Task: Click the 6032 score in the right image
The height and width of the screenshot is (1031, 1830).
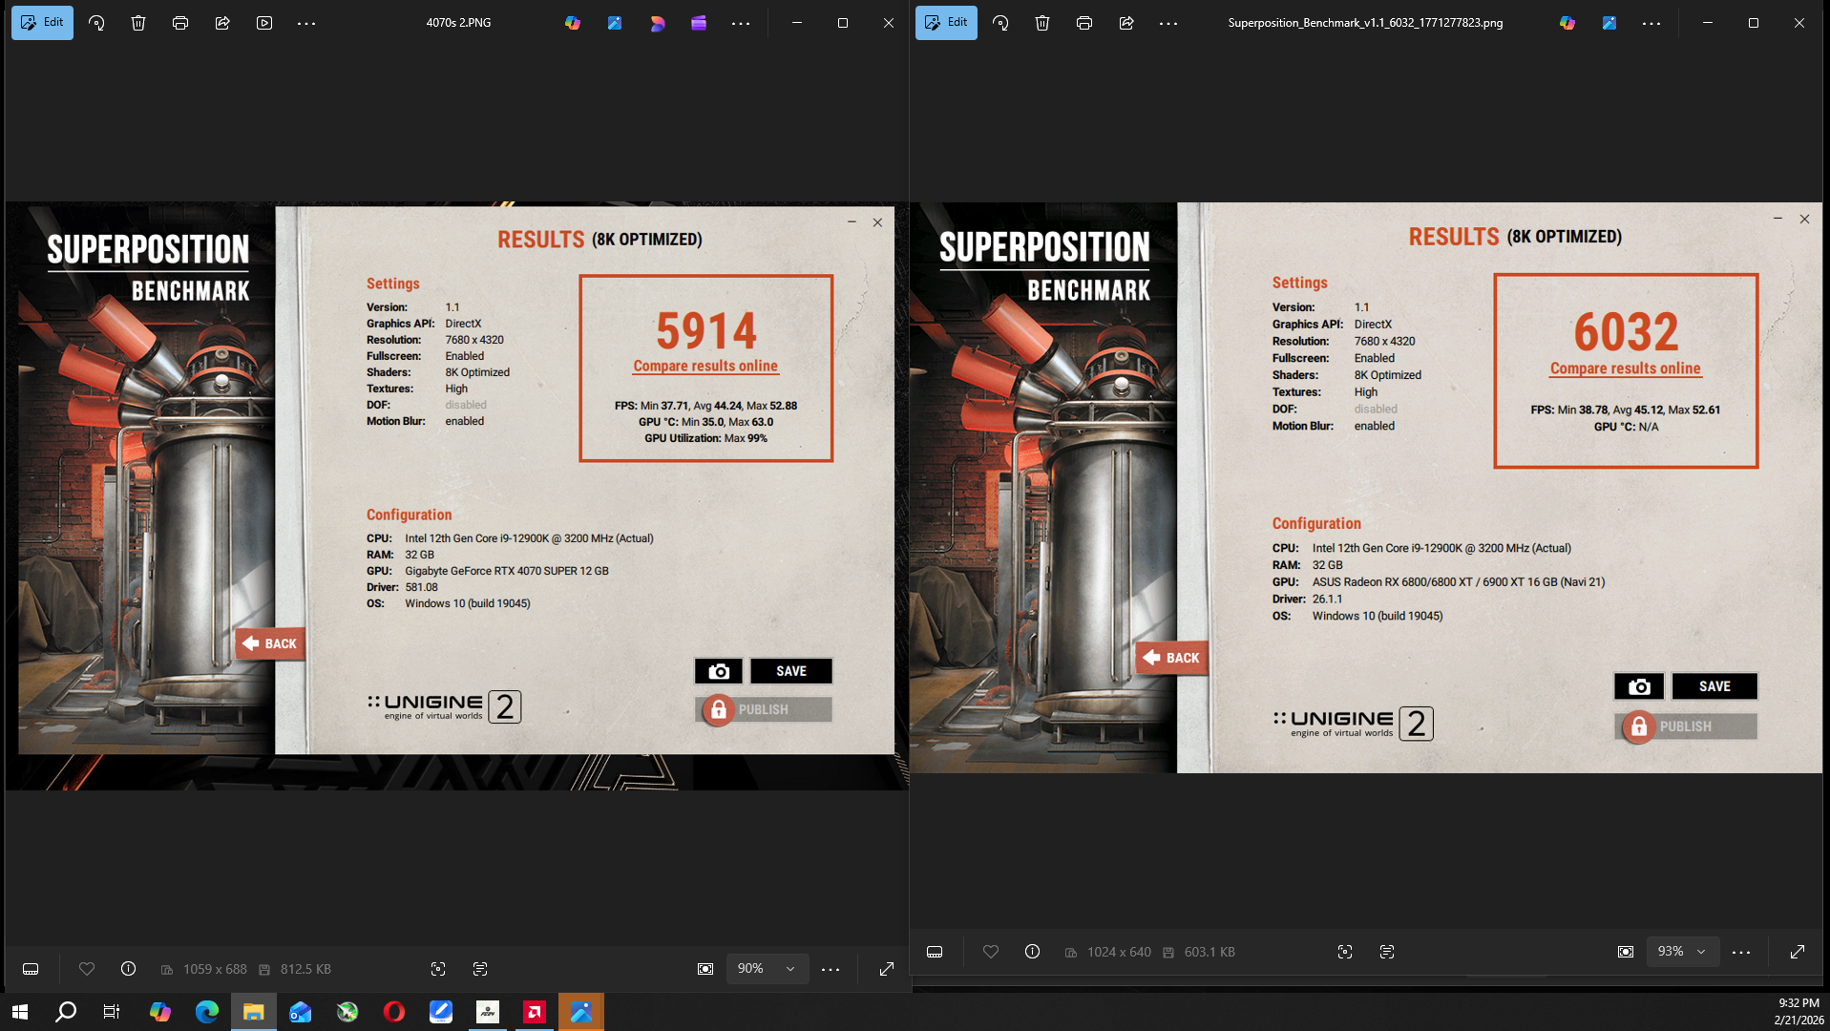Action: (x=1626, y=332)
